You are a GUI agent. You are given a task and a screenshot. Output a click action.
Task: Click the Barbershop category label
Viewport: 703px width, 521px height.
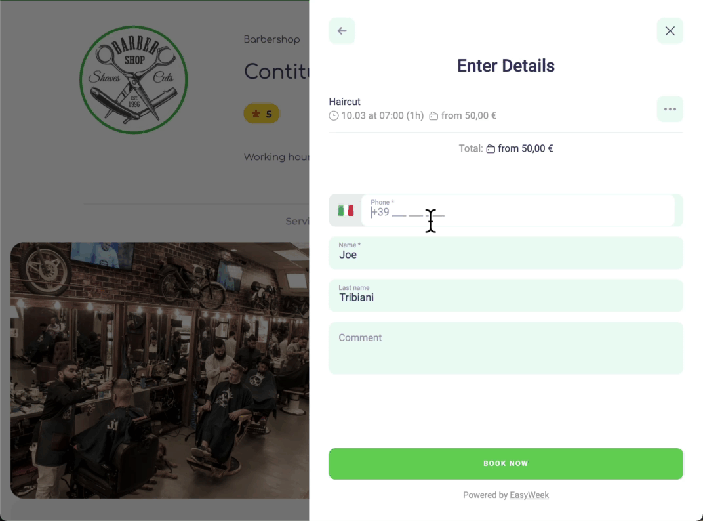point(271,39)
